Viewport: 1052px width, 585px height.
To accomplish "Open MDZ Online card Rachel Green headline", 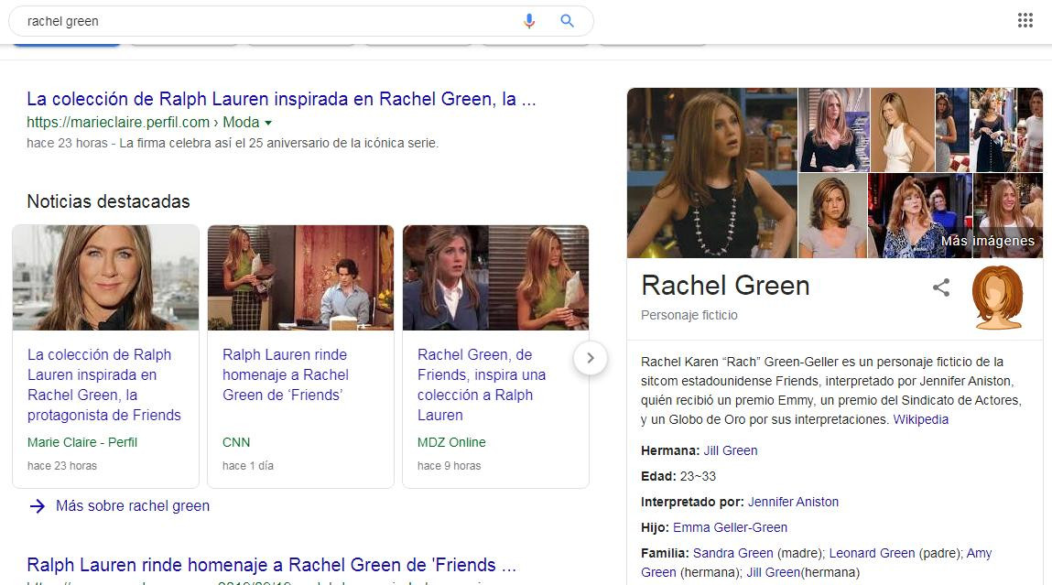I will point(482,385).
